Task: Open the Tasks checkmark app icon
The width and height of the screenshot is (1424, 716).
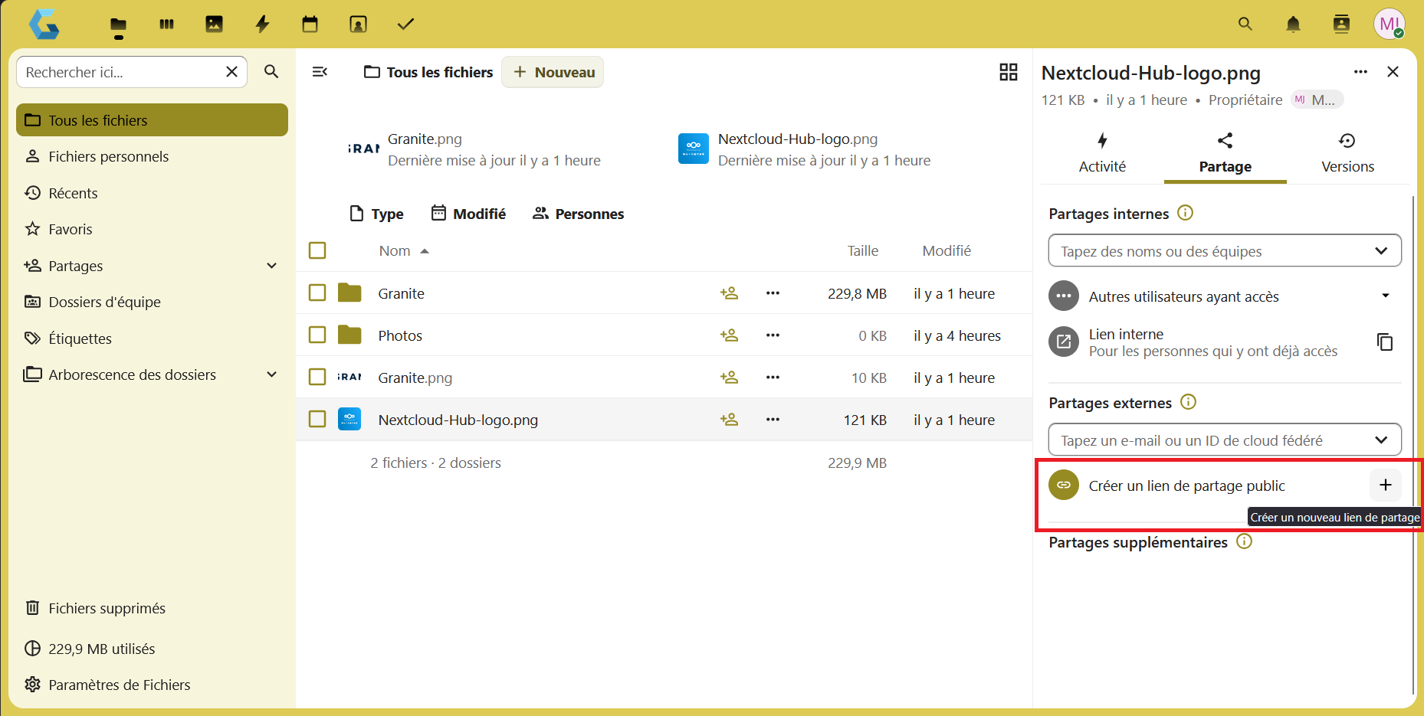Action: [x=405, y=25]
